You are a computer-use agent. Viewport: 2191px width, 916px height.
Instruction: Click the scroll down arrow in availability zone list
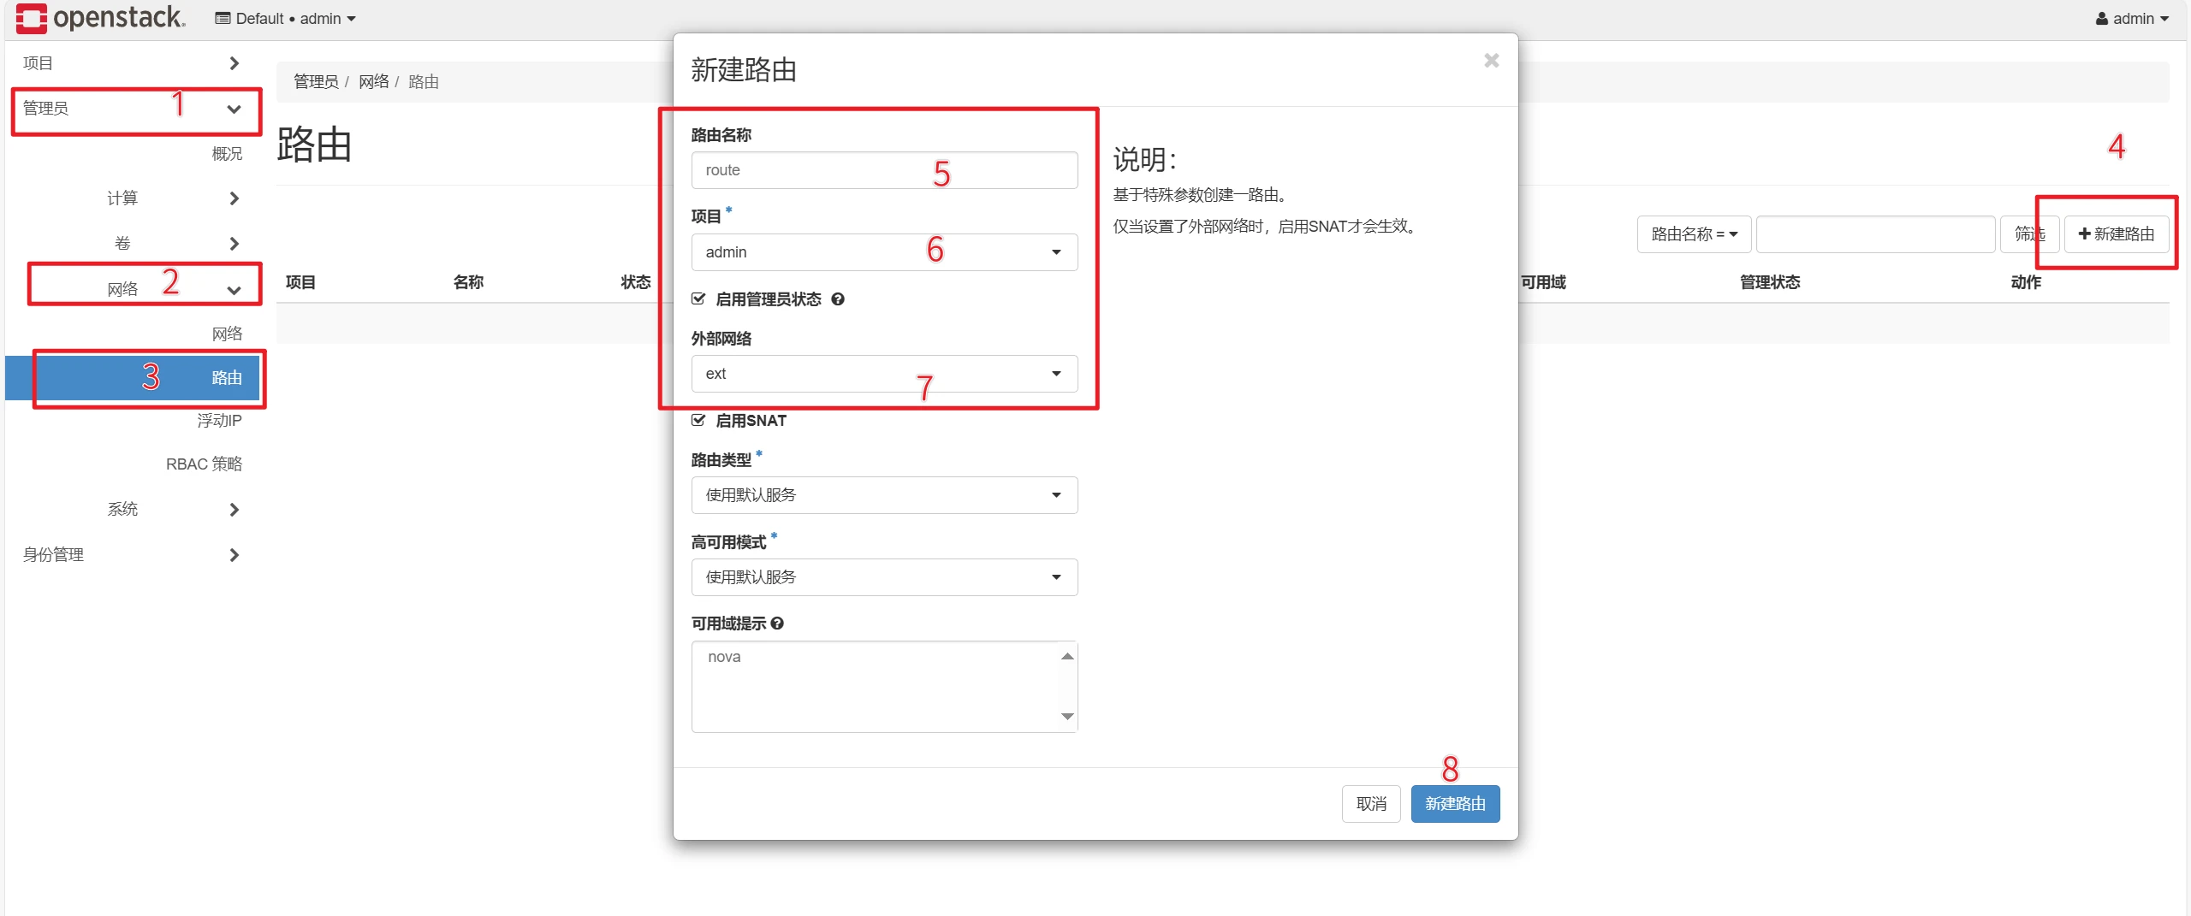point(1066,716)
